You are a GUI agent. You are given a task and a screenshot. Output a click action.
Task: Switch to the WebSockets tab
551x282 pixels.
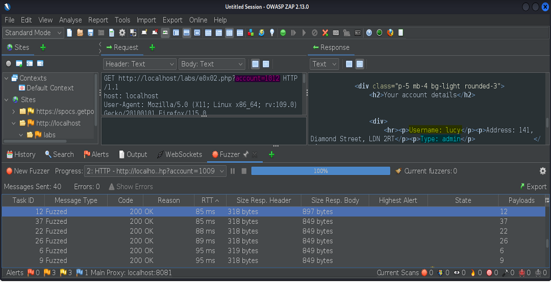(179, 155)
